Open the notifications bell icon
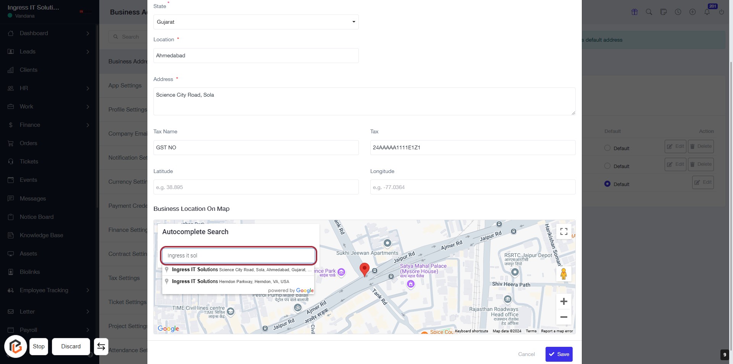The image size is (733, 364). click(707, 12)
